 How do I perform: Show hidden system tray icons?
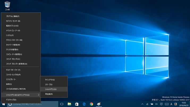(x=142, y=104)
